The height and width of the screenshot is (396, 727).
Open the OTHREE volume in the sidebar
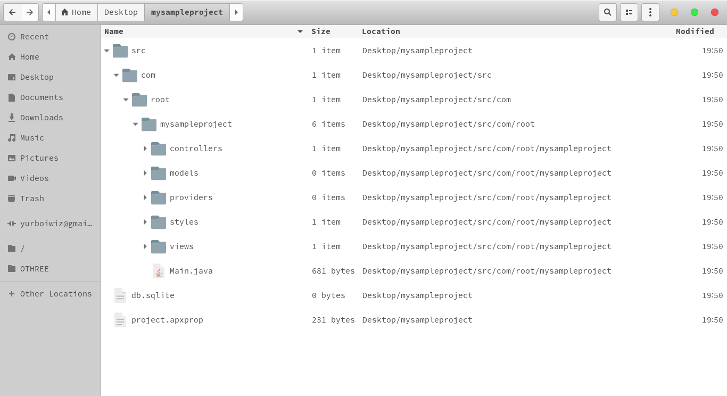[51, 269]
